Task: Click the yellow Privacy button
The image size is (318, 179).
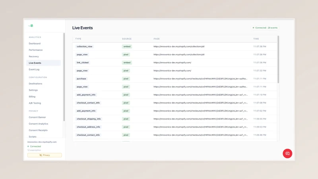Action: [x=45, y=155]
